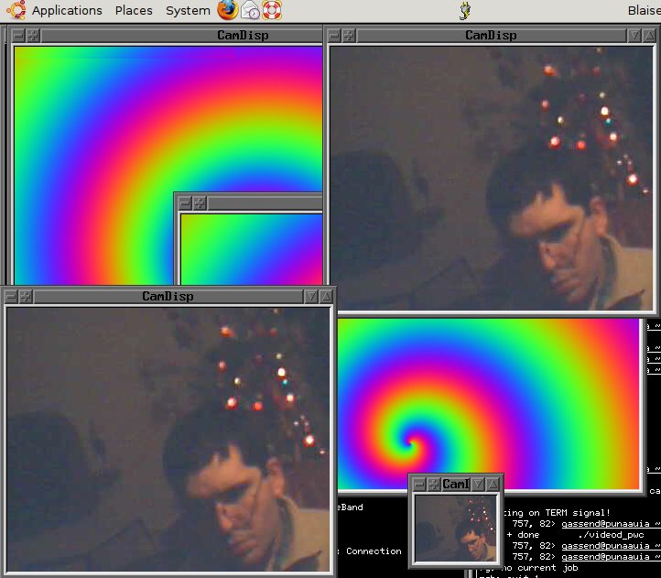Open window menu of the rainbow gradient CamDisp window
Screen dimensions: 661x578
17,36
